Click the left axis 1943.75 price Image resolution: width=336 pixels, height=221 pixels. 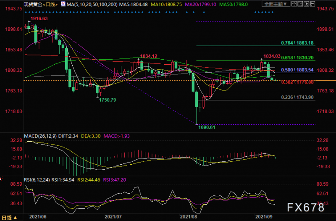(14, 9)
